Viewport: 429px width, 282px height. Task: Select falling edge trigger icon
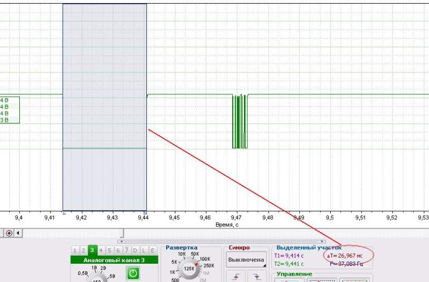click(x=257, y=276)
